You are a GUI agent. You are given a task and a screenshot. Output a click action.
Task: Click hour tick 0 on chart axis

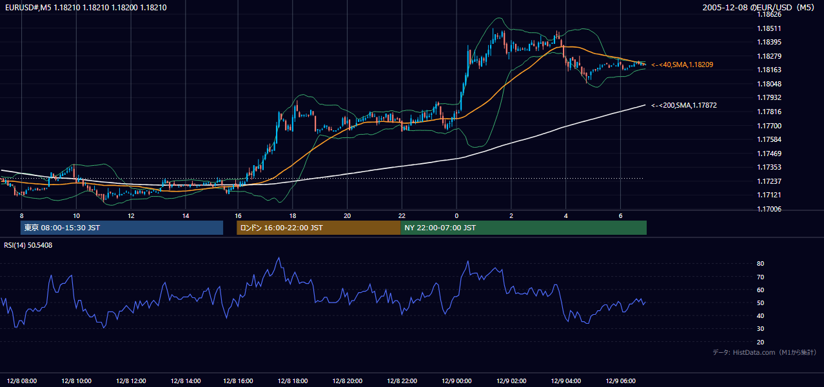[x=456, y=215]
